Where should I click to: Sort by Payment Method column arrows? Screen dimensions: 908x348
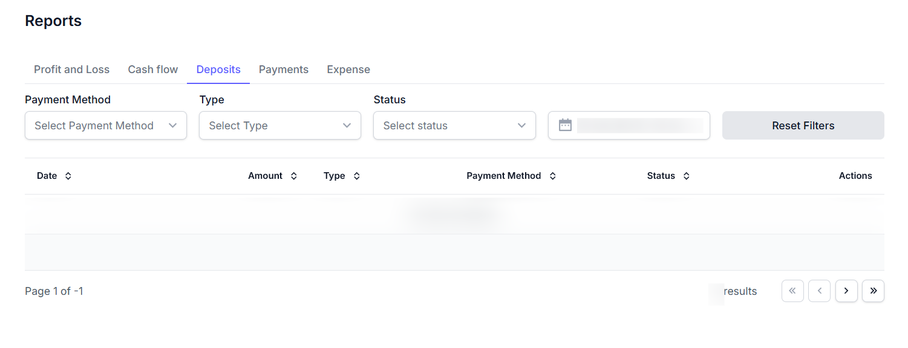552,176
